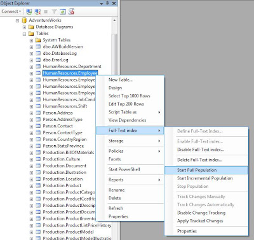Expand the Production.Illustration table node
Screen dimensions: 254x240
click(31, 173)
